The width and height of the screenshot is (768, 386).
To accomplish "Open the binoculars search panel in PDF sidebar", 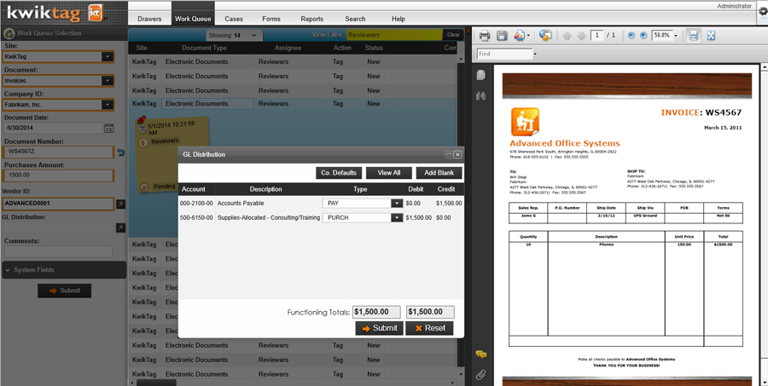I will [481, 96].
